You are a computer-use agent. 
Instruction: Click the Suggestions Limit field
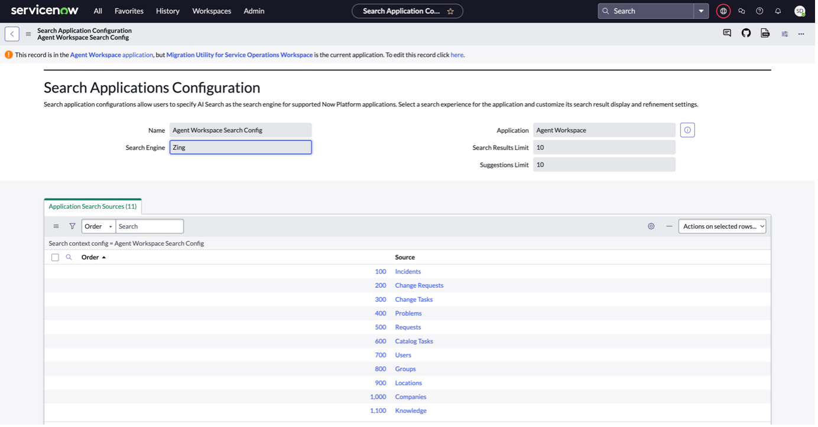(x=606, y=165)
